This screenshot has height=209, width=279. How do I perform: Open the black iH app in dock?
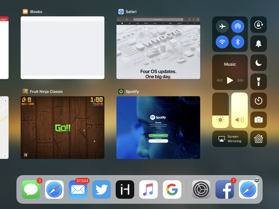click(x=125, y=189)
